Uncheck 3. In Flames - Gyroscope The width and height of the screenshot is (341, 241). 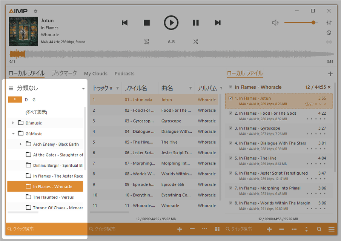230,128
